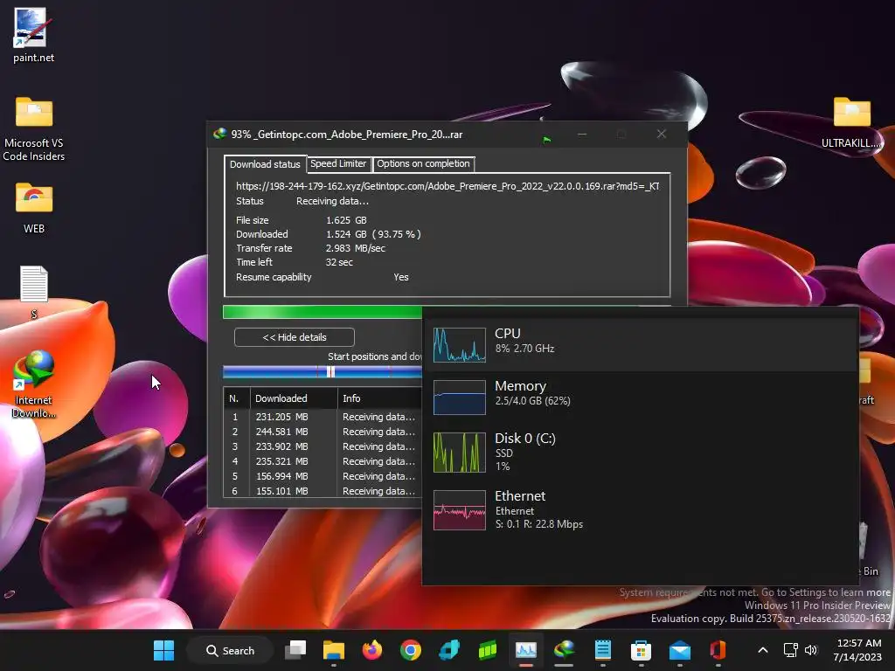895x671 pixels.
Task: Select the Ethernet performance entry
Action: click(x=641, y=510)
